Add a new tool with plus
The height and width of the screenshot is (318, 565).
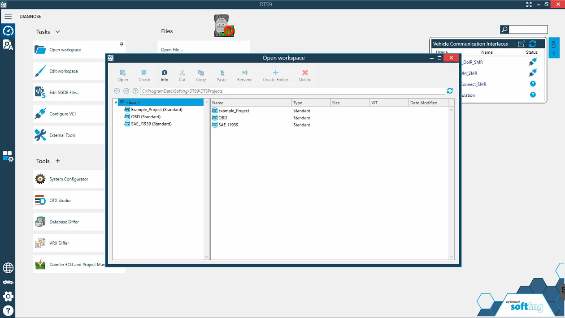[57, 161]
